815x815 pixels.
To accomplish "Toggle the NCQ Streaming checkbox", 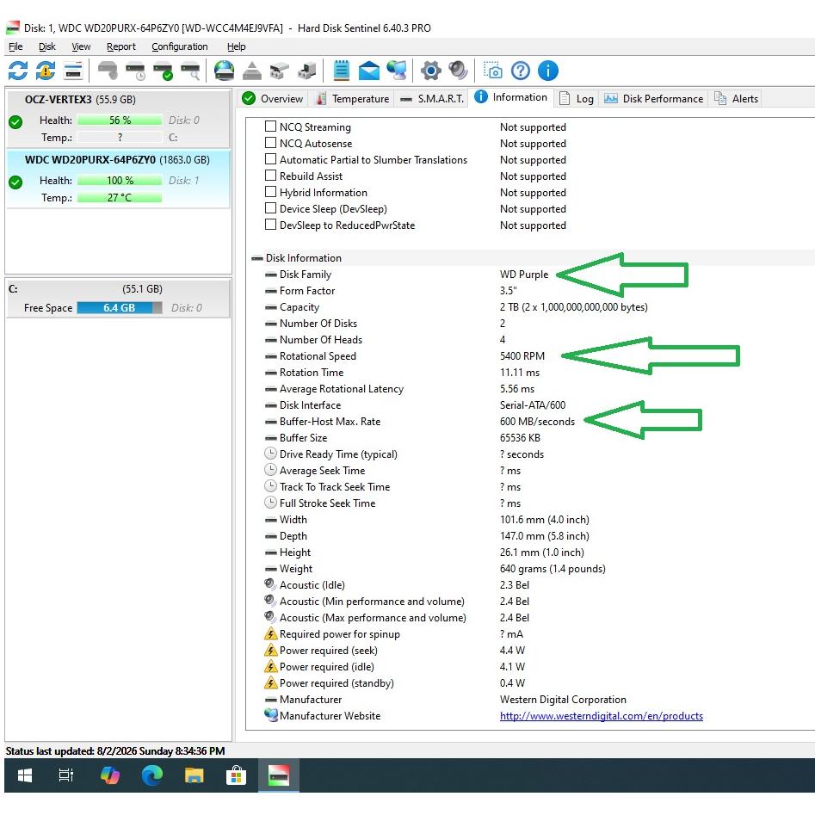I will [x=270, y=127].
